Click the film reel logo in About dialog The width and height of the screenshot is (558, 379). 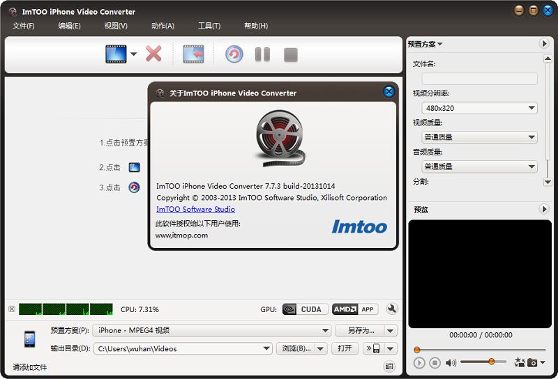(x=280, y=138)
